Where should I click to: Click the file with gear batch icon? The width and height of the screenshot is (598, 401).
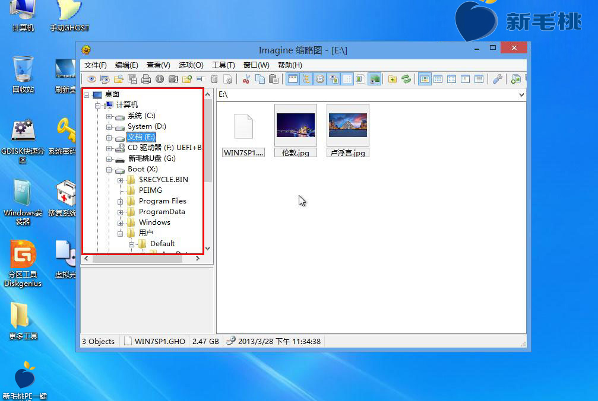pos(228,79)
